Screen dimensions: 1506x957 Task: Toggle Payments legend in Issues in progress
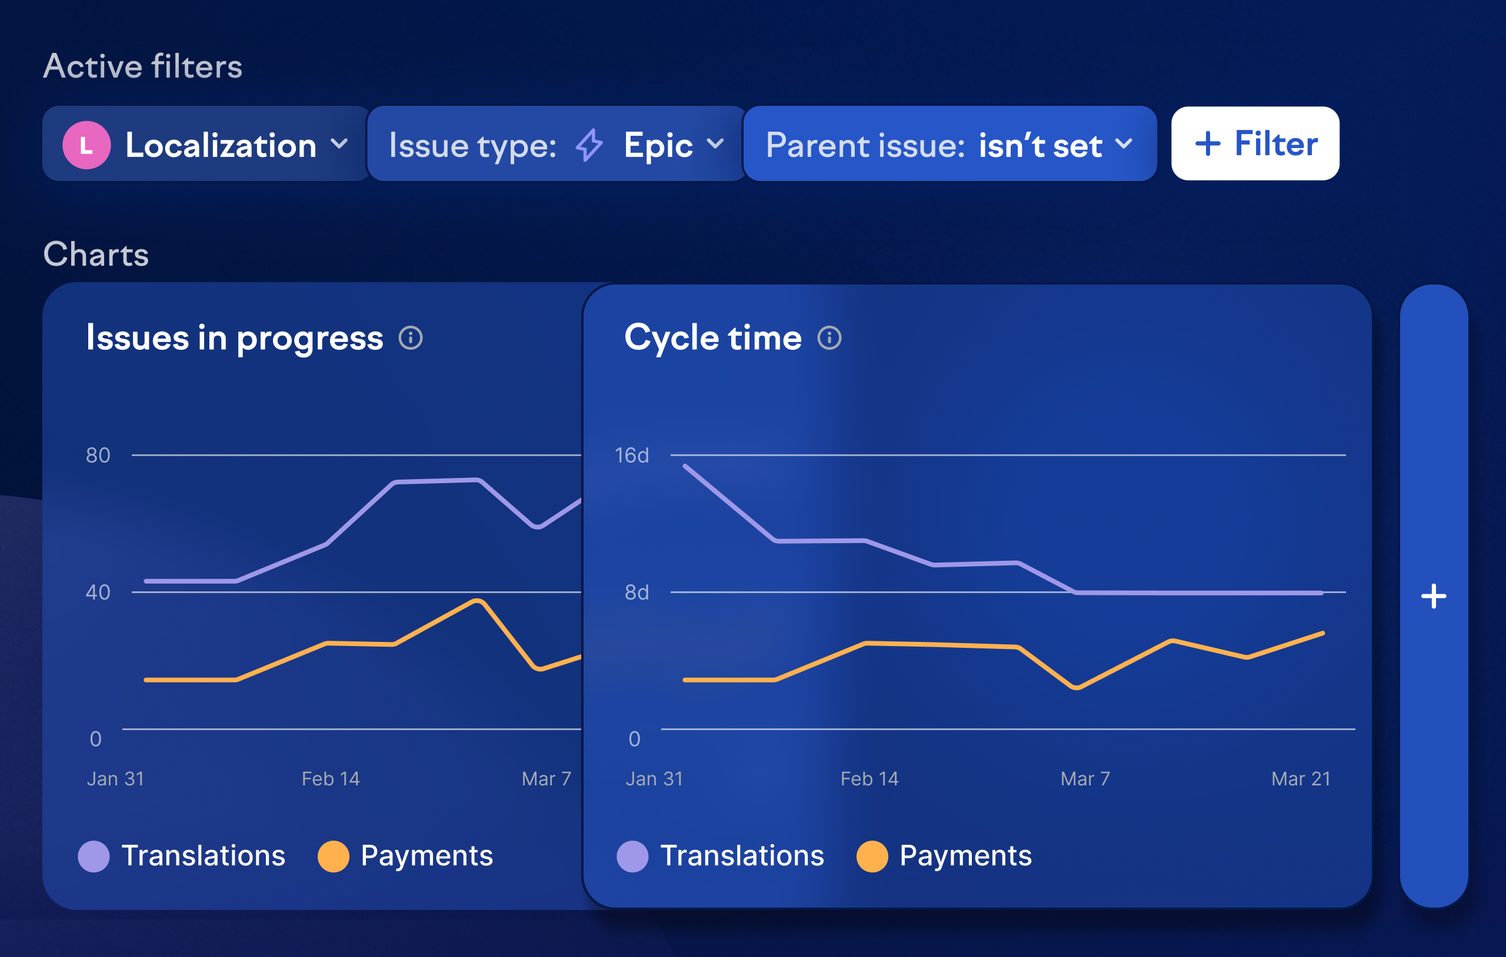405,856
